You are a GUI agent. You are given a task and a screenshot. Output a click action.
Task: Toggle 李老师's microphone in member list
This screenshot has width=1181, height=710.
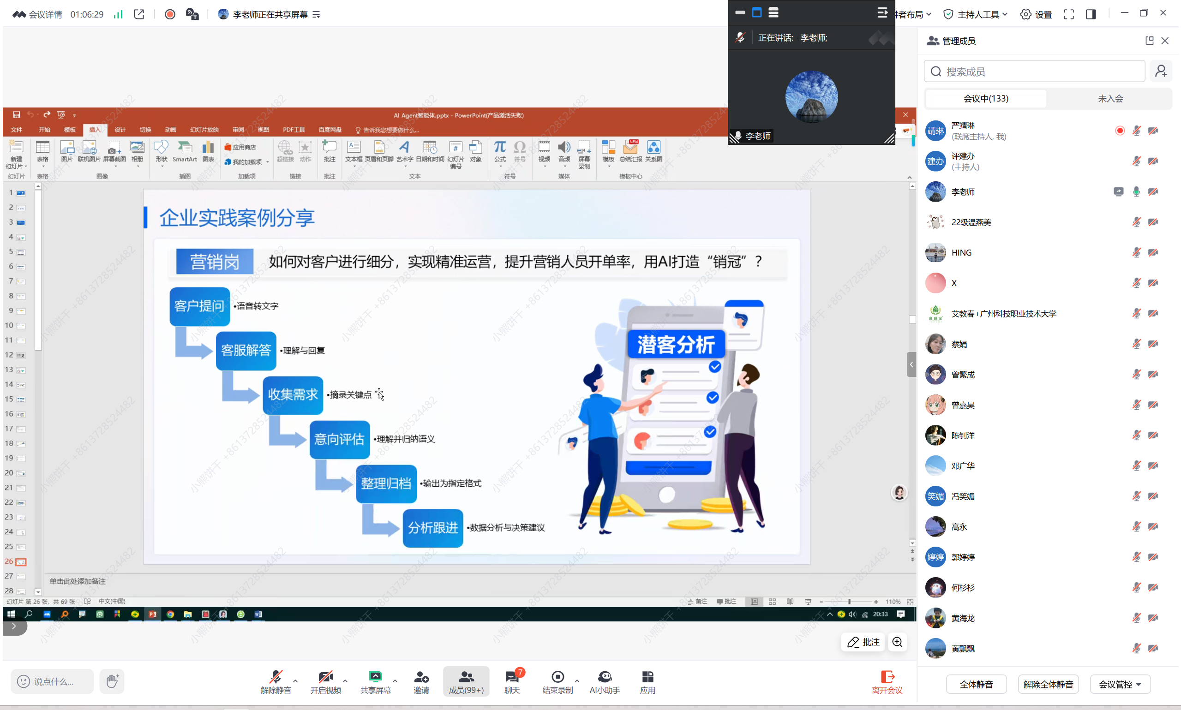click(1136, 191)
